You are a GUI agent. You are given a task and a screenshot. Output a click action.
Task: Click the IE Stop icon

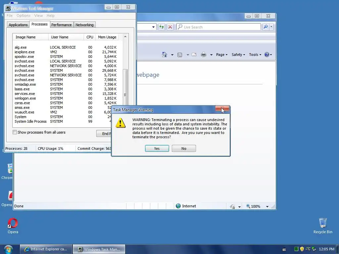(x=170, y=27)
